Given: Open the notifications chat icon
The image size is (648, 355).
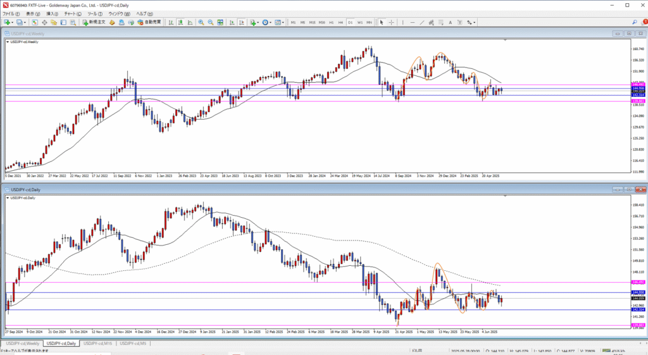Looking at the screenshot, I should pos(645,22).
